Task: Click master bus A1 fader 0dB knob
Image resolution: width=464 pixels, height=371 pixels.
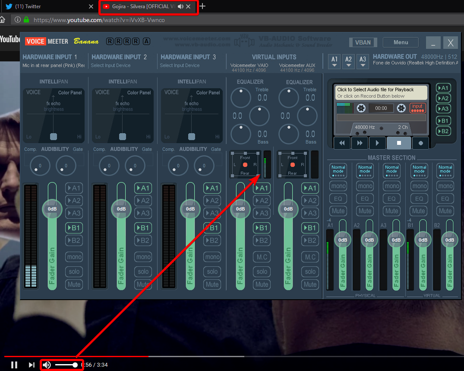Action: click(343, 240)
